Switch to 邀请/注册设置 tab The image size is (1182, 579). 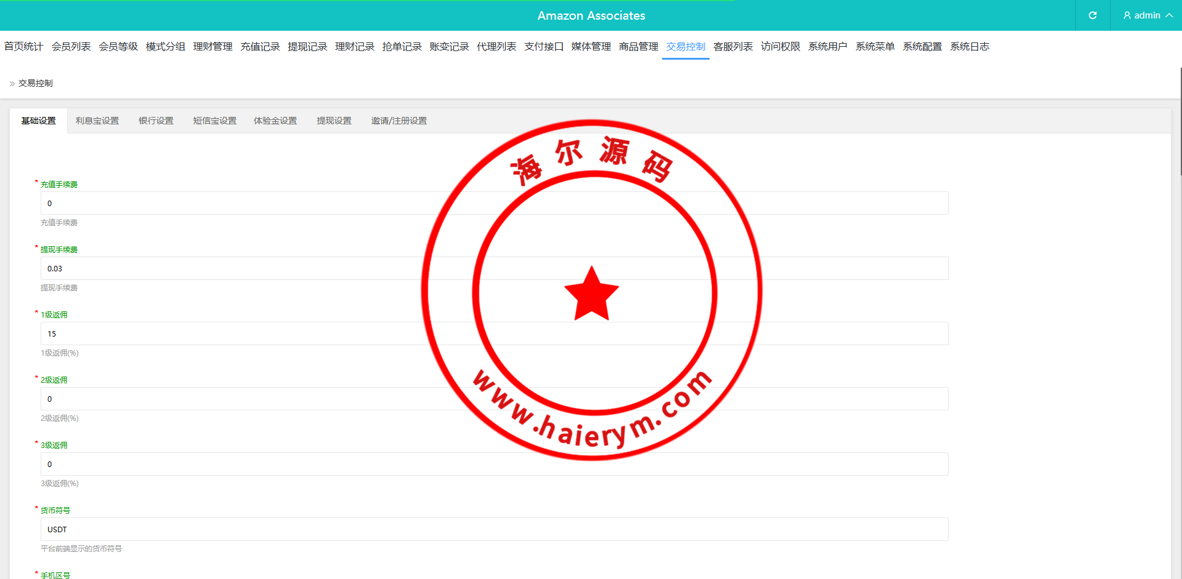click(399, 121)
